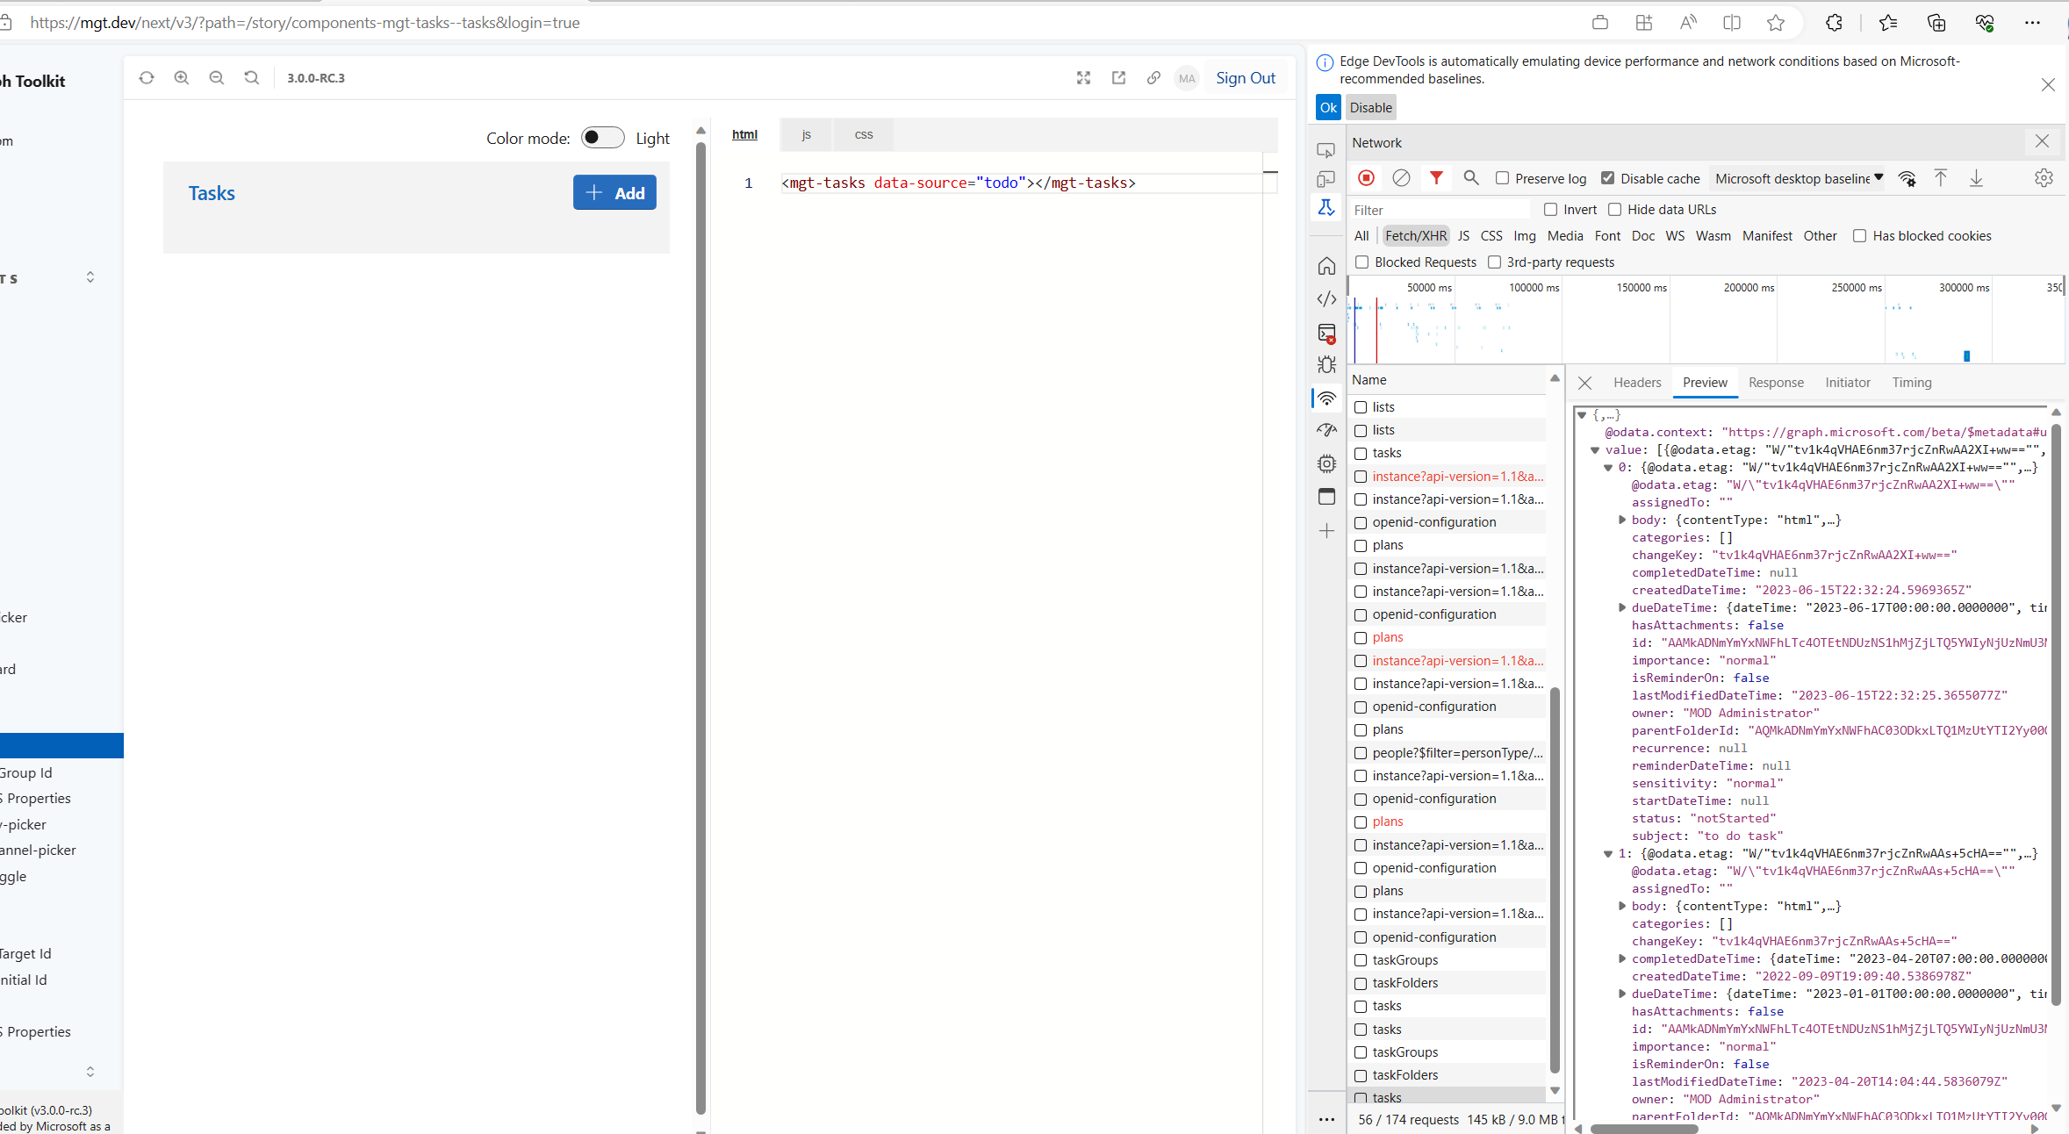The height and width of the screenshot is (1134, 2069).
Task: Export HAR file from the Network panel
Action: pos(1976,178)
